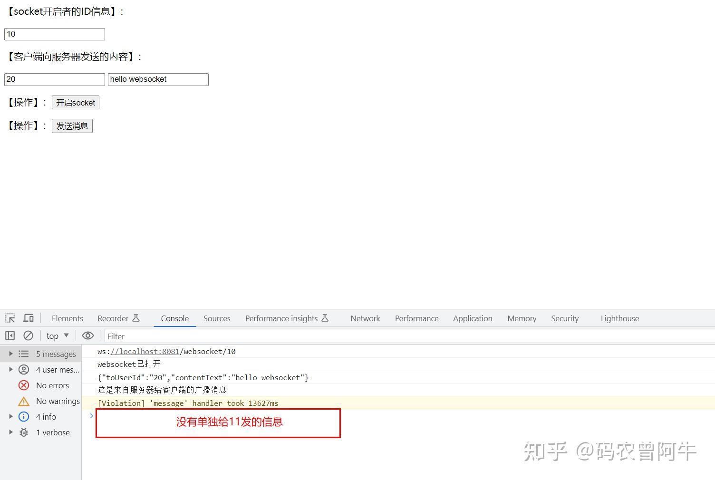The width and height of the screenshot is (715, 480).
Task: Hide the console sidebar panel
Action: click(10, 336)
